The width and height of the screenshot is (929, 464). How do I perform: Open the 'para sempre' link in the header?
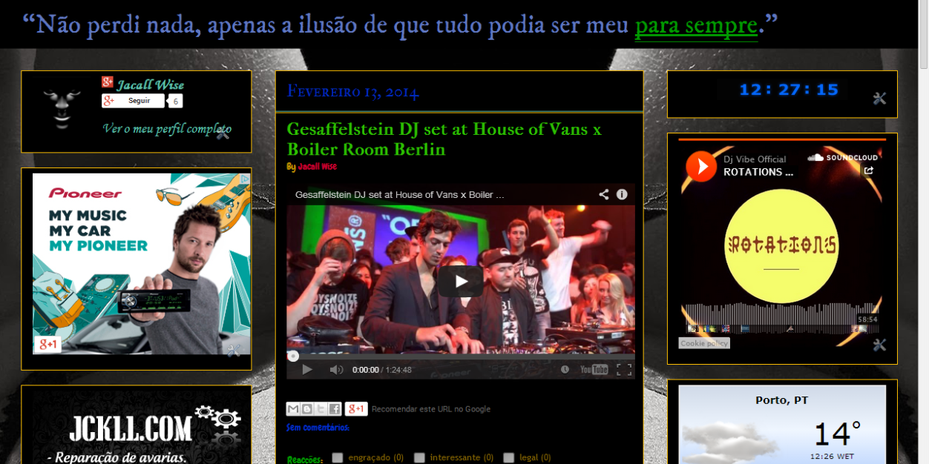click(x=696, y=26)
